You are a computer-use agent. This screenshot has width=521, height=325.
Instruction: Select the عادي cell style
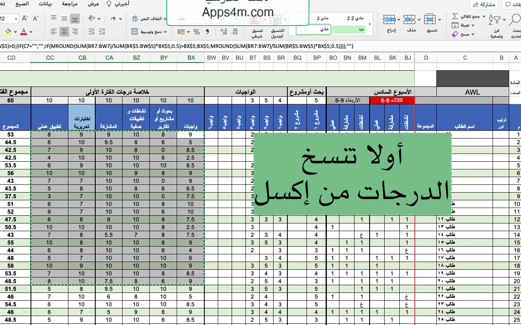pos(313,29)
